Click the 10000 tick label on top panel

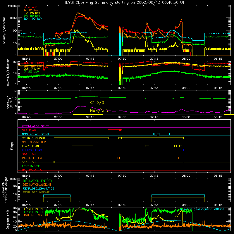12,6
